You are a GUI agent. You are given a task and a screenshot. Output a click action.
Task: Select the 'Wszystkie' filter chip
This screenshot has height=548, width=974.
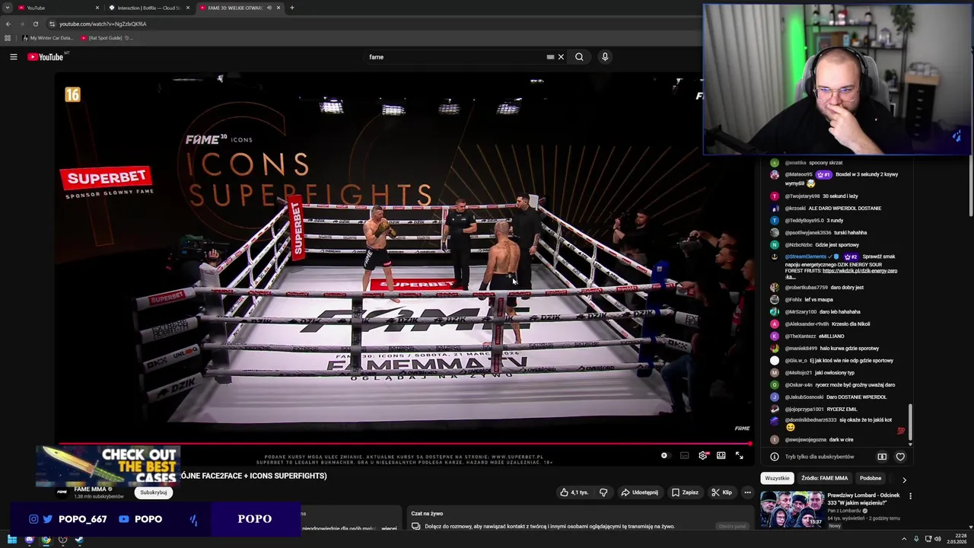(777, 478)
